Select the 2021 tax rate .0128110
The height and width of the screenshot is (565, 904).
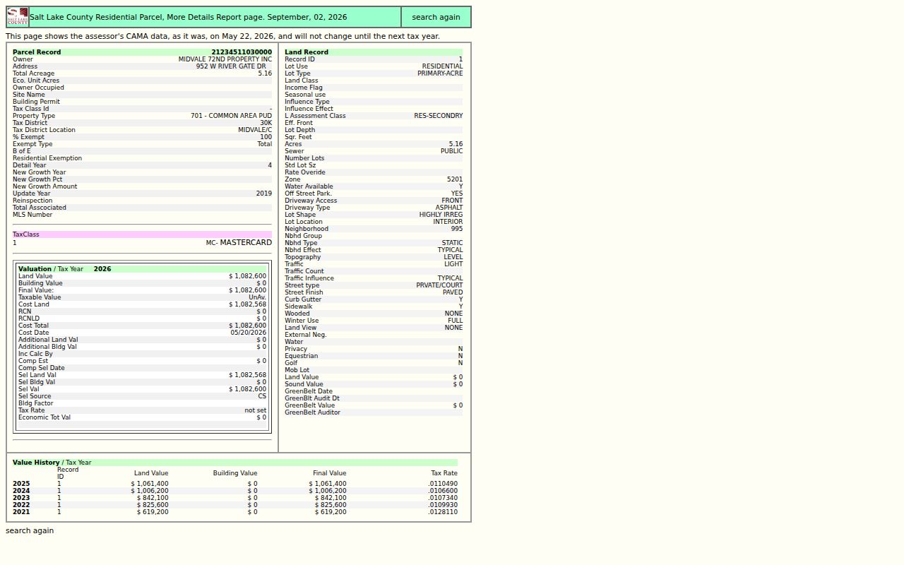pos(443,512)
